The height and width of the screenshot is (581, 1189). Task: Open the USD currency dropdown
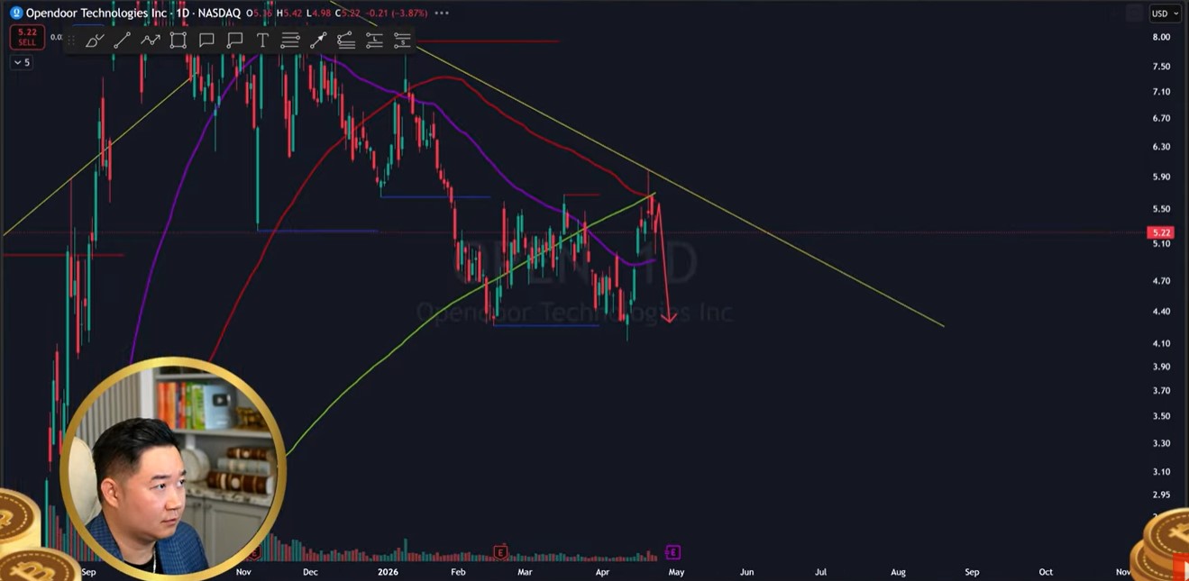click(x=1164, y=14)
